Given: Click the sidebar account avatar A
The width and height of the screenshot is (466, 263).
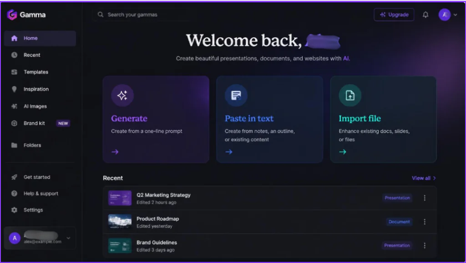Looking at the screenshot, I should click(15, 238).
